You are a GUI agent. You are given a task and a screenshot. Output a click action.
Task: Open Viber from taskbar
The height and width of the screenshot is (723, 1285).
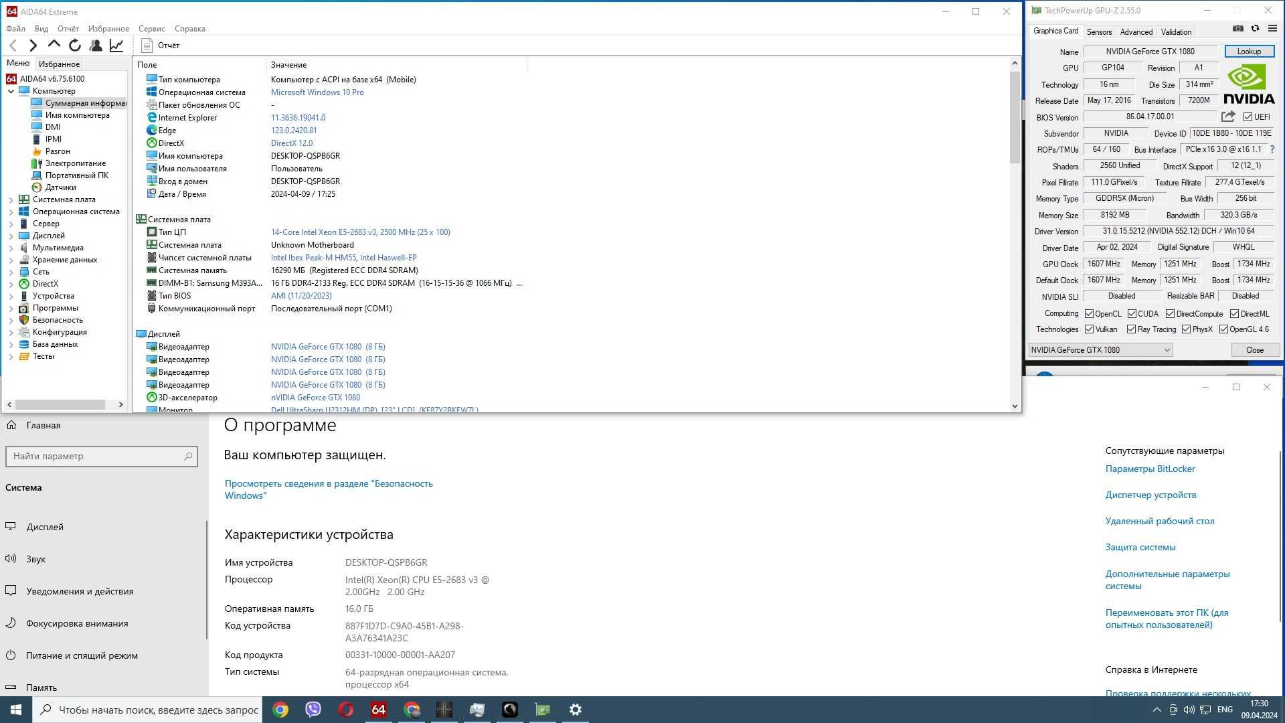click(x=313, y=710)
